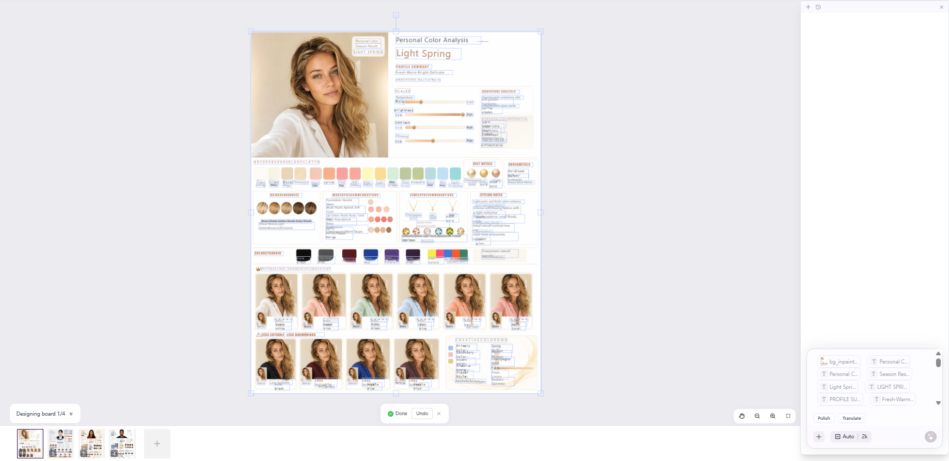Open board thumbnail 2
Screen dimensions: 949x461
tap(61, 443)
